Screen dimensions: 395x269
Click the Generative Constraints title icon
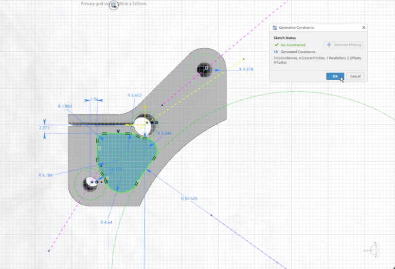click(x=275, y=27)
